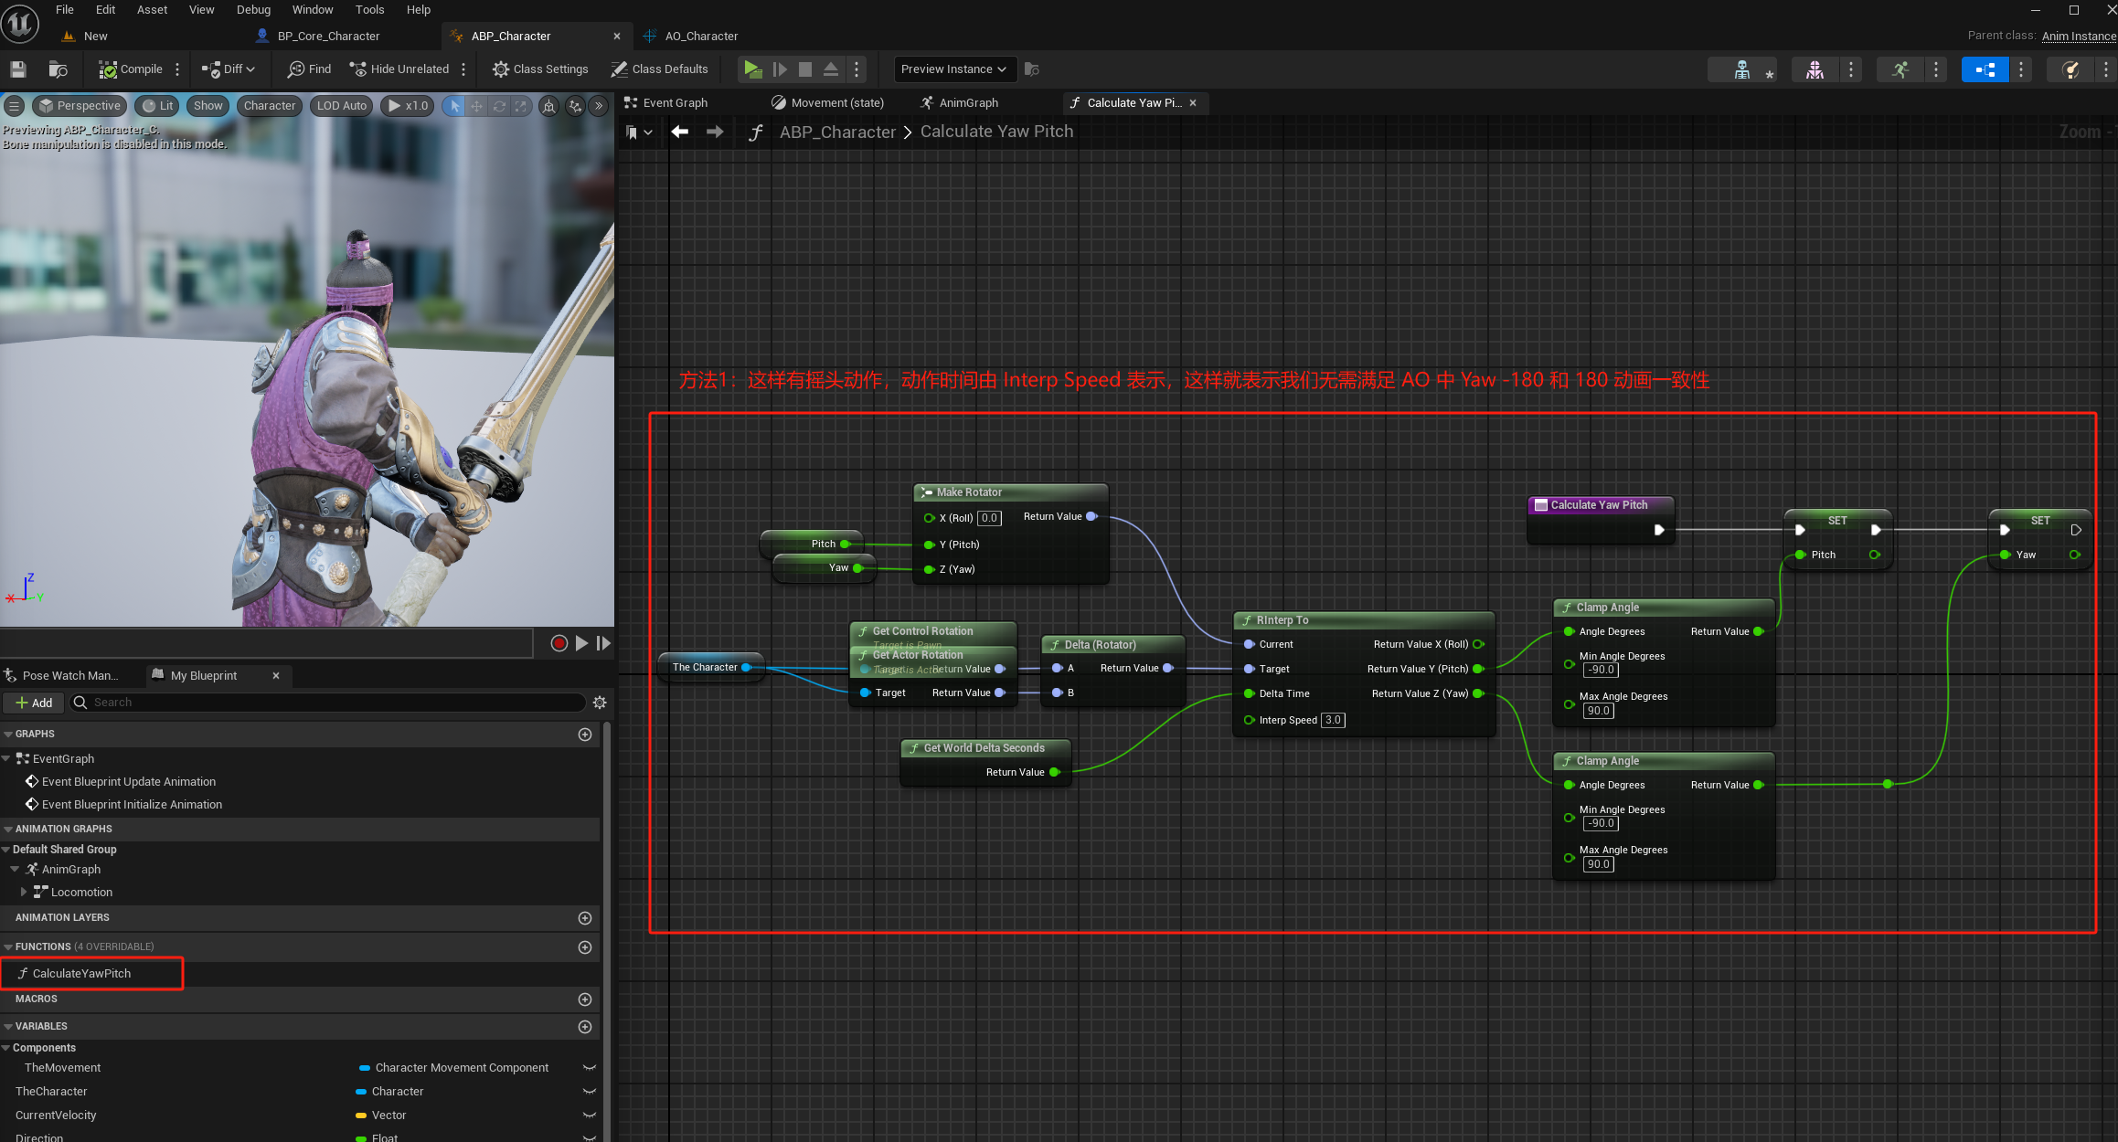Click the Compile blueprint button
2118x1142 pixels.
131,69
